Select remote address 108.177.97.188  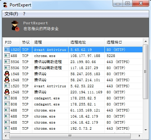(x=85, y=56)
